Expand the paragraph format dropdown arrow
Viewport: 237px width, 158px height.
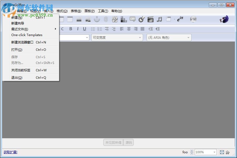click(87, 37)
